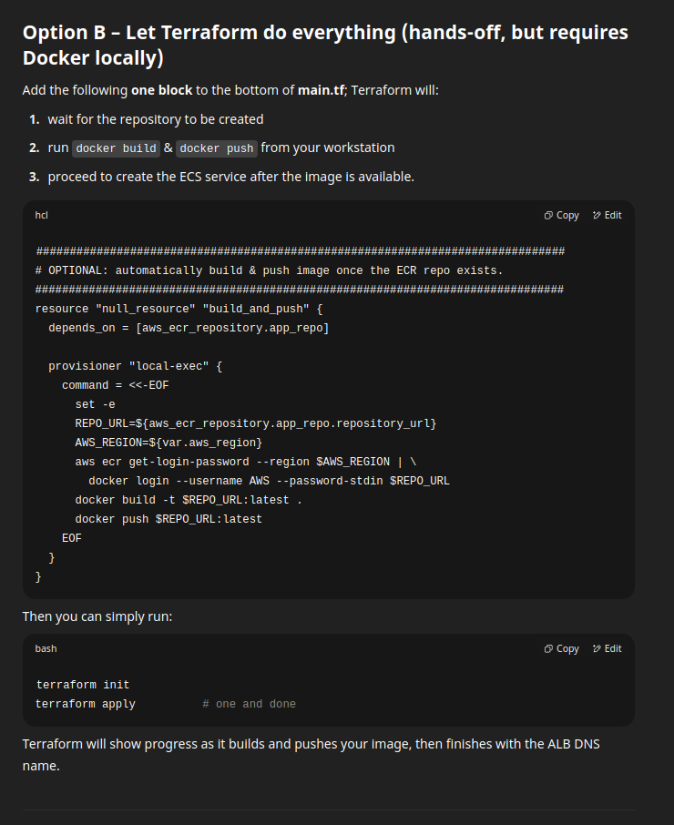Viewport: 674px width, 825px height.
Task: Click the 'docker push $REPO_URL:latest' code line
Action: [x=168, y=519]
